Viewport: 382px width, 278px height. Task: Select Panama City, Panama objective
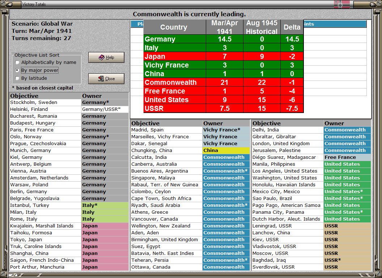click(x=288, y=212)
